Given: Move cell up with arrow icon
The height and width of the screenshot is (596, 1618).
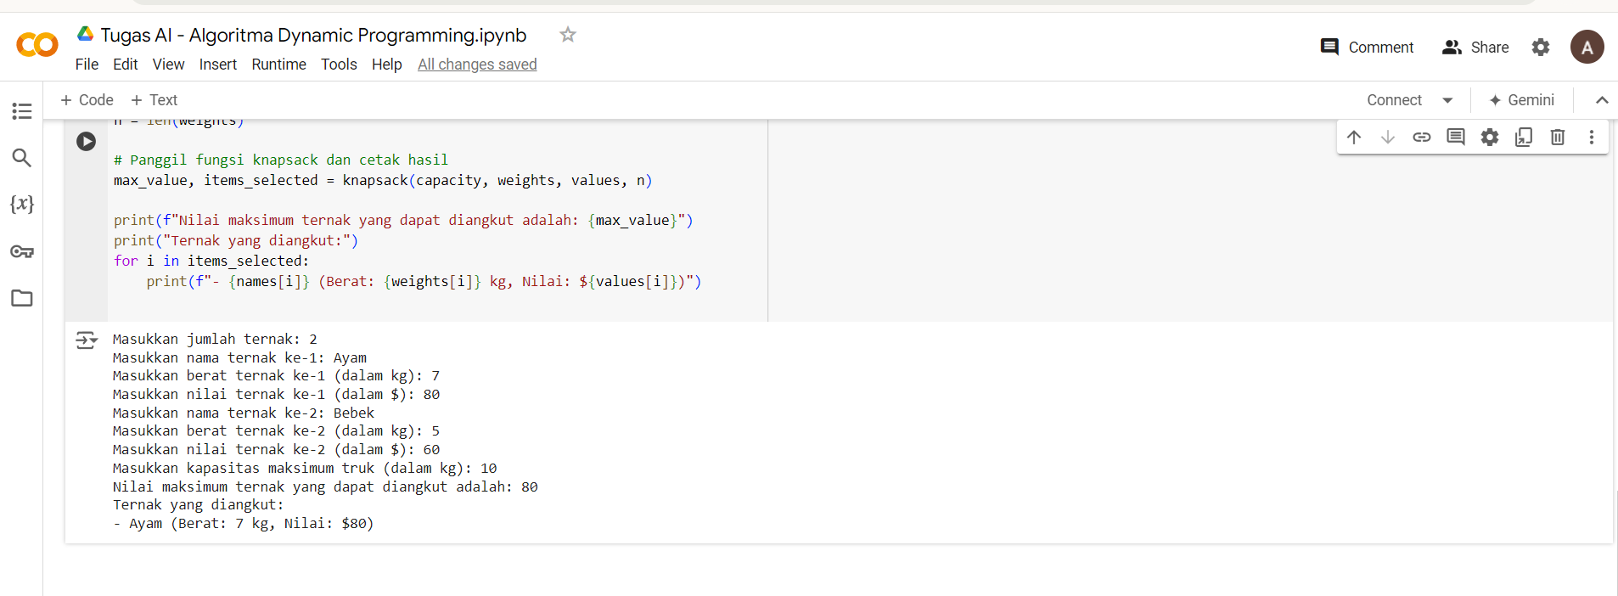Looking at the screenshot, I should (1354, 137).
